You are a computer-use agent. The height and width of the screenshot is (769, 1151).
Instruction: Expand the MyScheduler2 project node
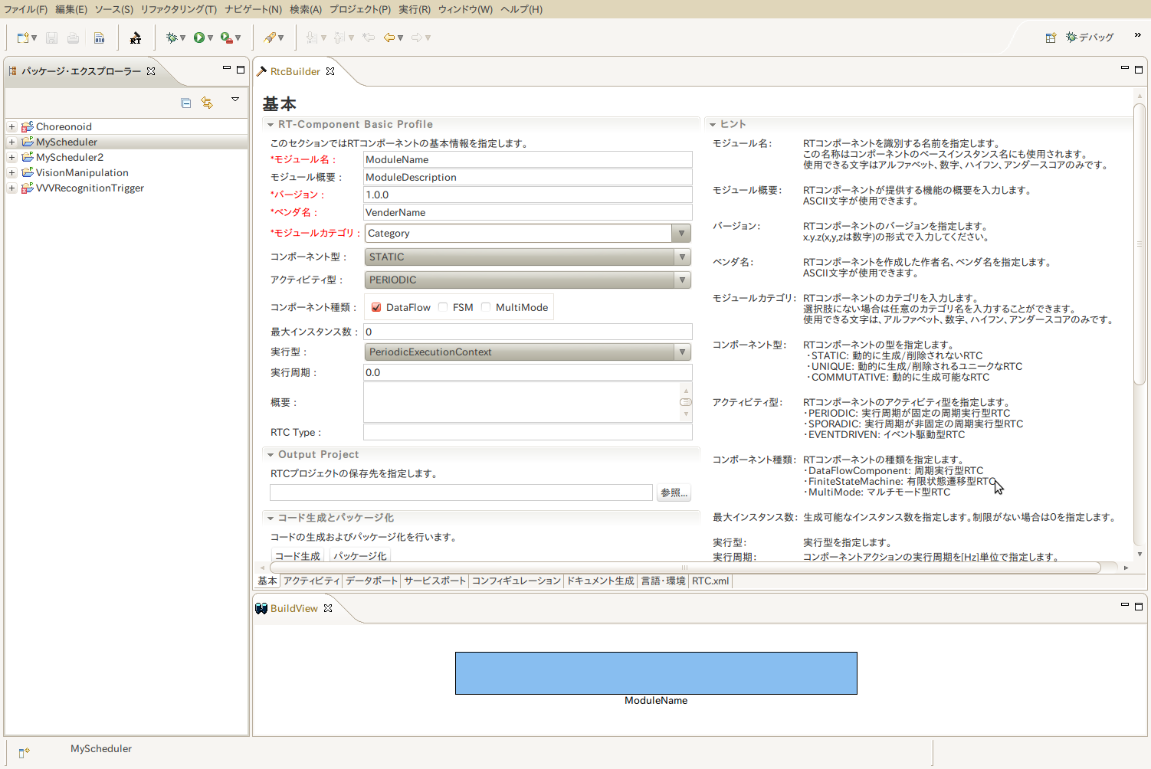coord(11,158)
